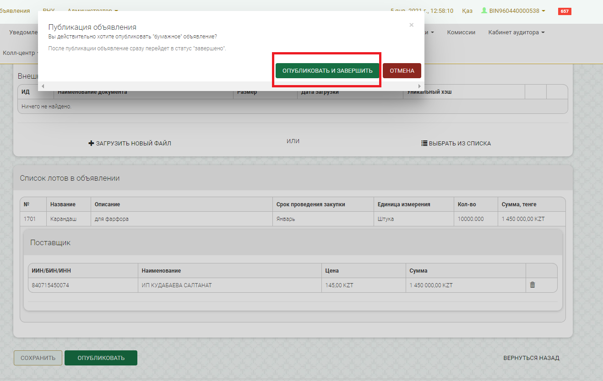The width and height of the screenshot is (603, 381).
Task: Click the 145,00 KZT price link
Action: pos(339,285)
